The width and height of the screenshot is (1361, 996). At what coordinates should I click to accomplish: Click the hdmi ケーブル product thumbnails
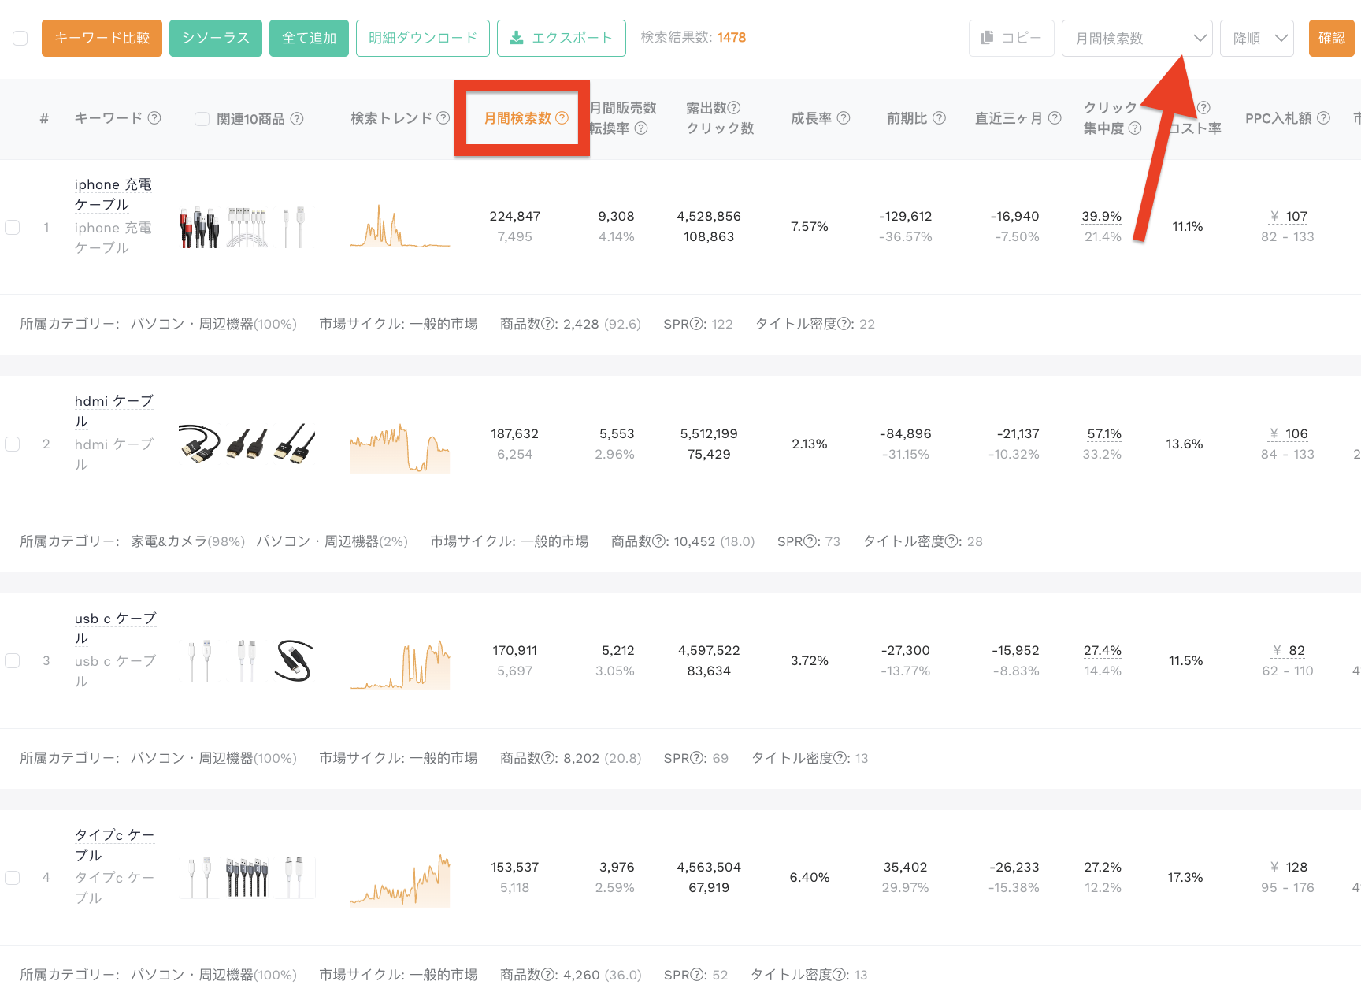(x=247, y=444)
